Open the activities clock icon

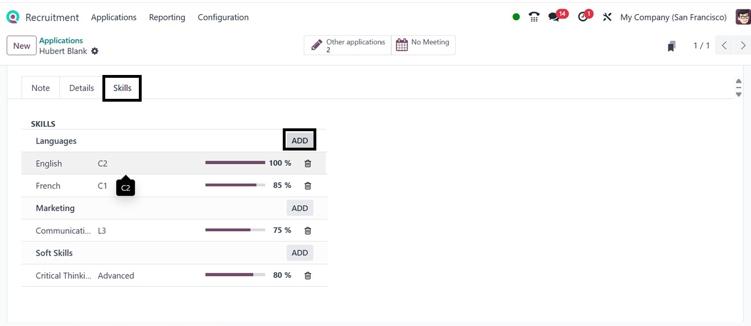583,17
